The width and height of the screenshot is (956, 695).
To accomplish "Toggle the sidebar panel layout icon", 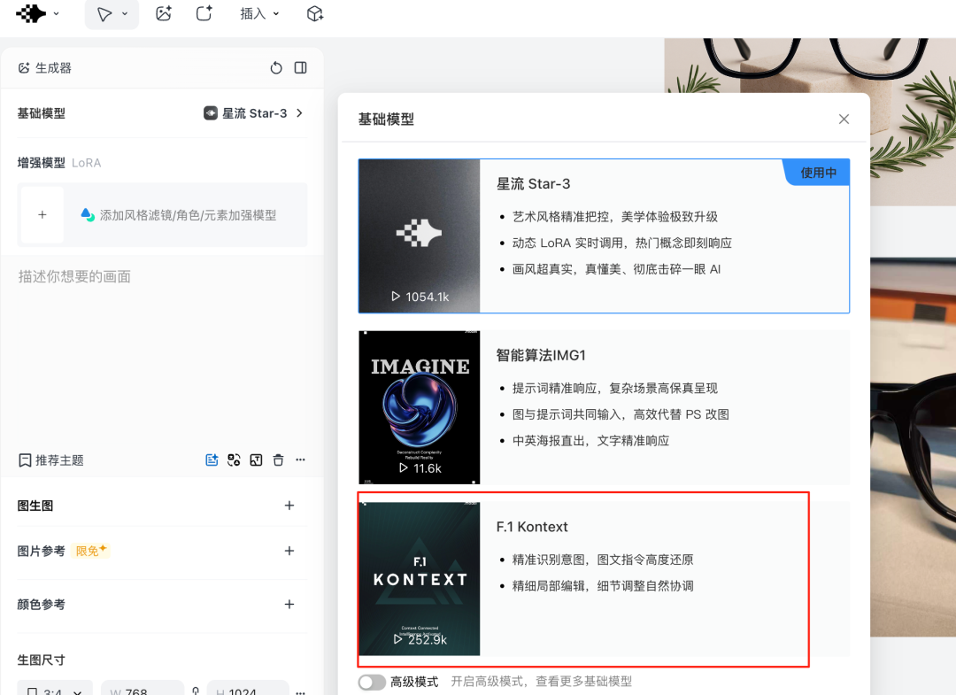I will coord(301,67).
